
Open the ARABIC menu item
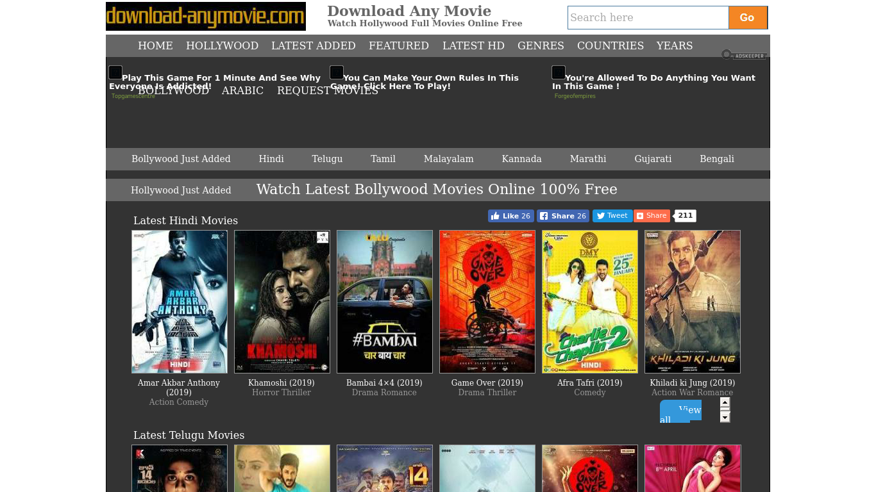242,90
